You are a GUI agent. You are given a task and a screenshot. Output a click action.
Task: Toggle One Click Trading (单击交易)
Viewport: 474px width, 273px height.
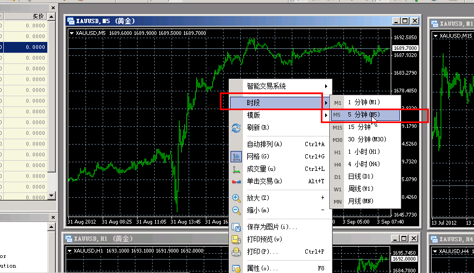(236, 181)
